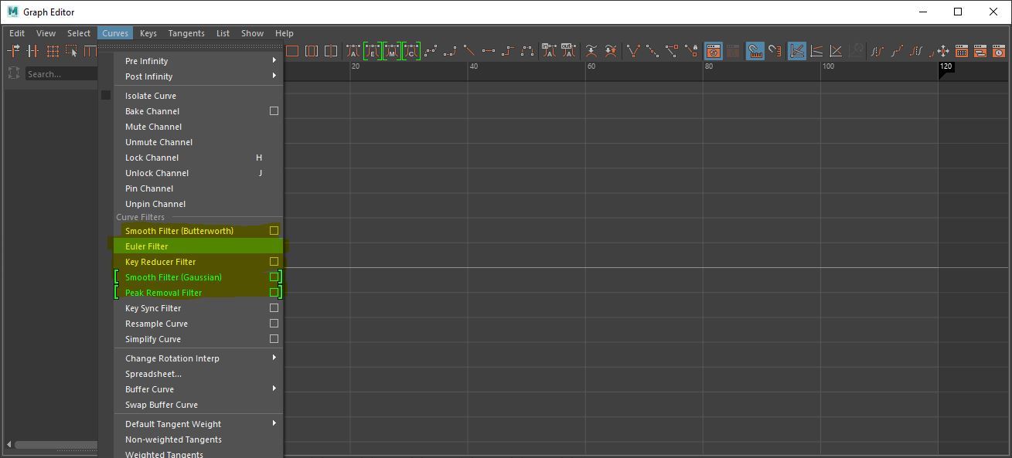
Task: Choose Euler Filter from Curves menu
Action: [198, 246]
